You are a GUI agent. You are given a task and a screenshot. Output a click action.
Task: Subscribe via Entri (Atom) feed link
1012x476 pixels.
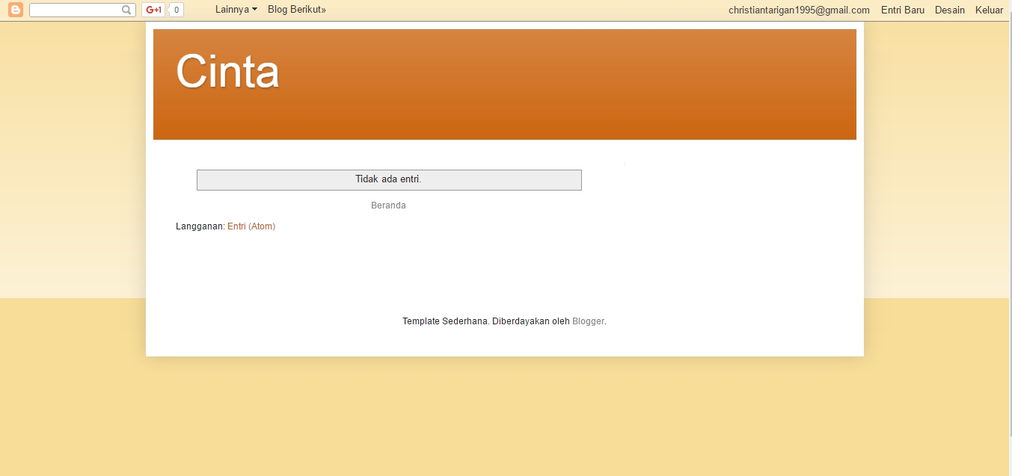(x=251, y=226)
